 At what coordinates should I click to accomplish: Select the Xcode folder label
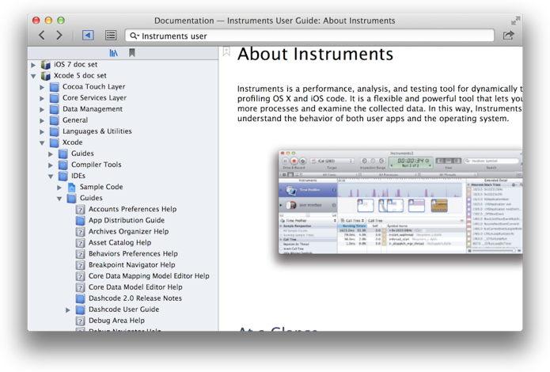73,142
